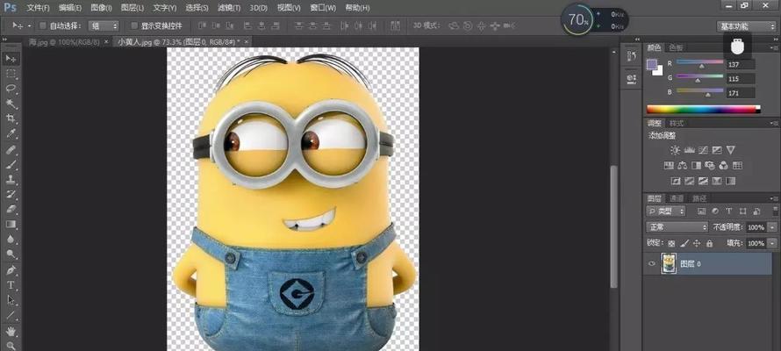Open the collapsed Properties panel icon

(632, 79)
